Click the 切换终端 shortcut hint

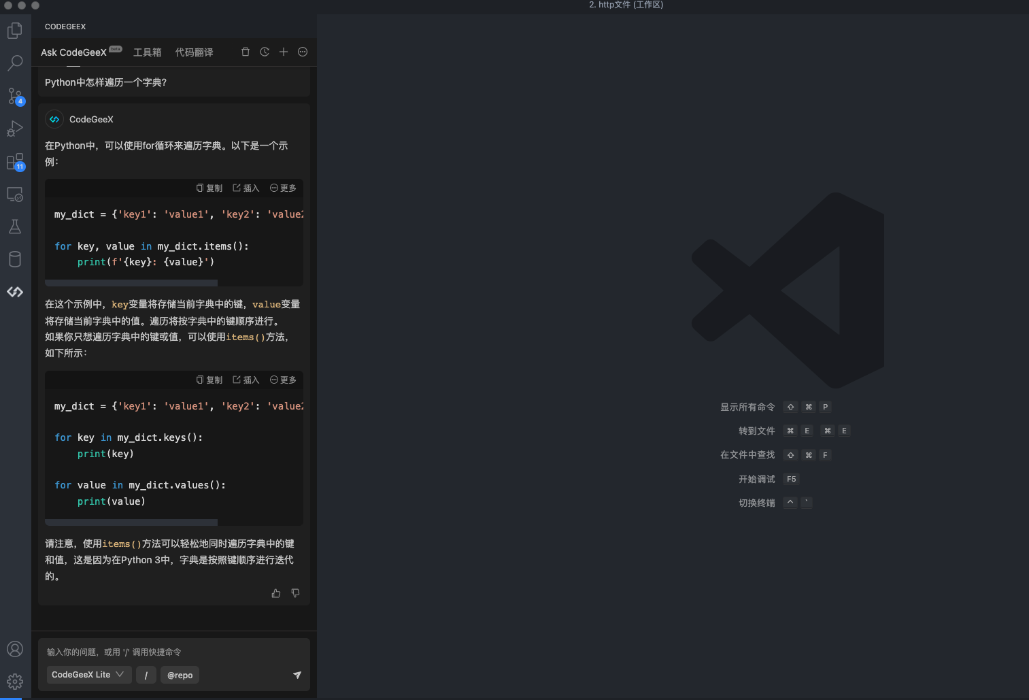pos(775,503)
